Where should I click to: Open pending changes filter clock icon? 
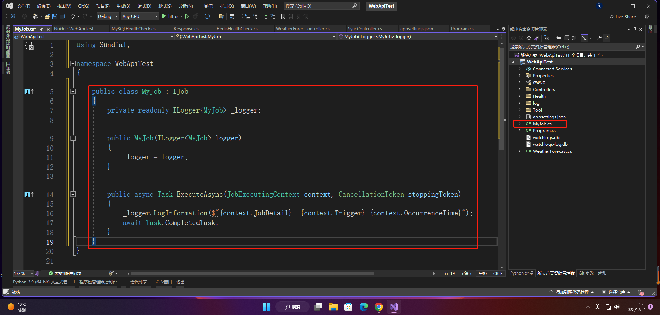pos(547,38)
